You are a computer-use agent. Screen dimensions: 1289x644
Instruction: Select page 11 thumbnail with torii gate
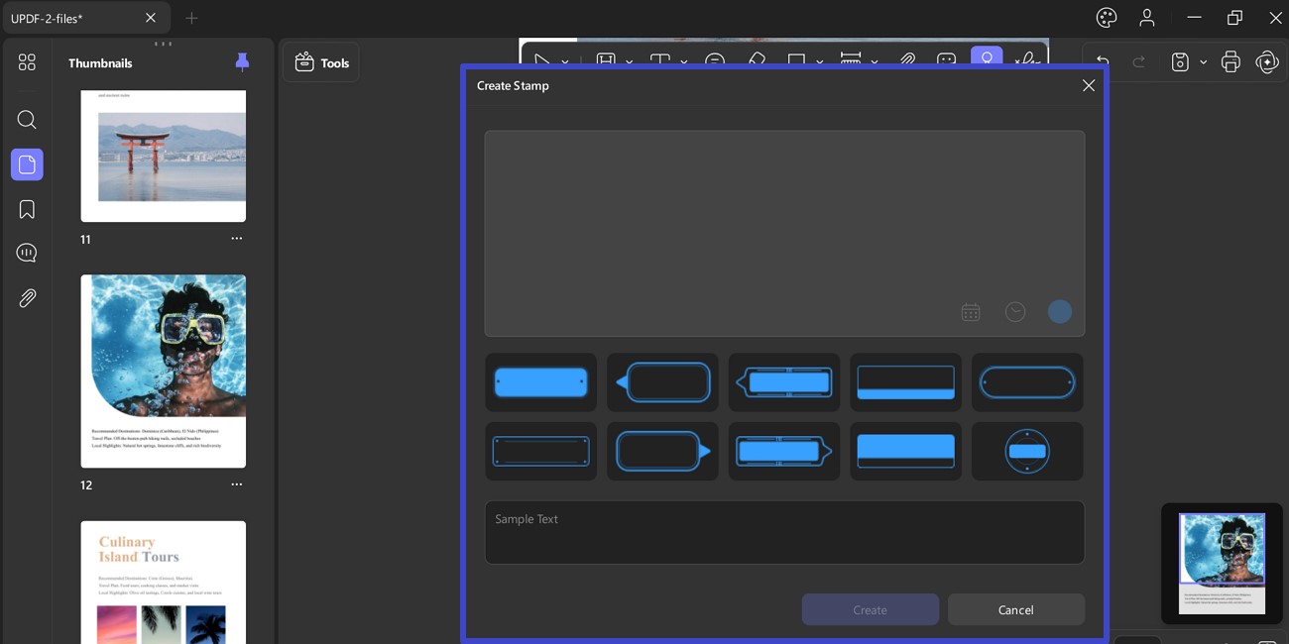(x=164, y=156)
